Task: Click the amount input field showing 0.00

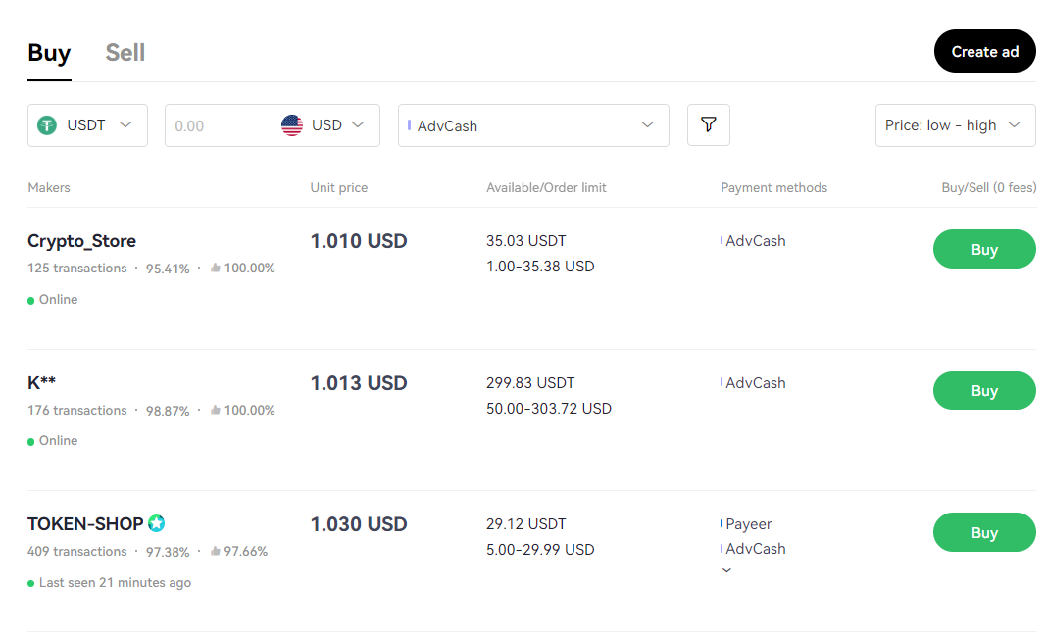Action: tap(221, 125)
